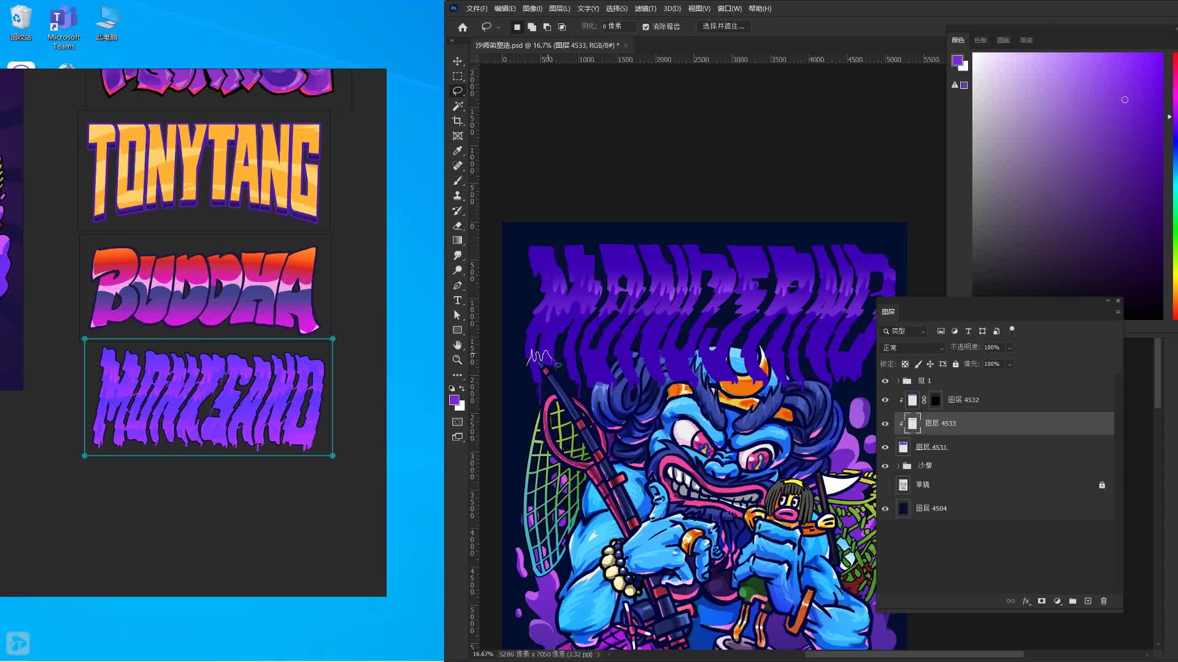Click foreground purple color swatch in toolbox
The height and width of the screenshot is (662, 1178).
click(x=454, y=400)
